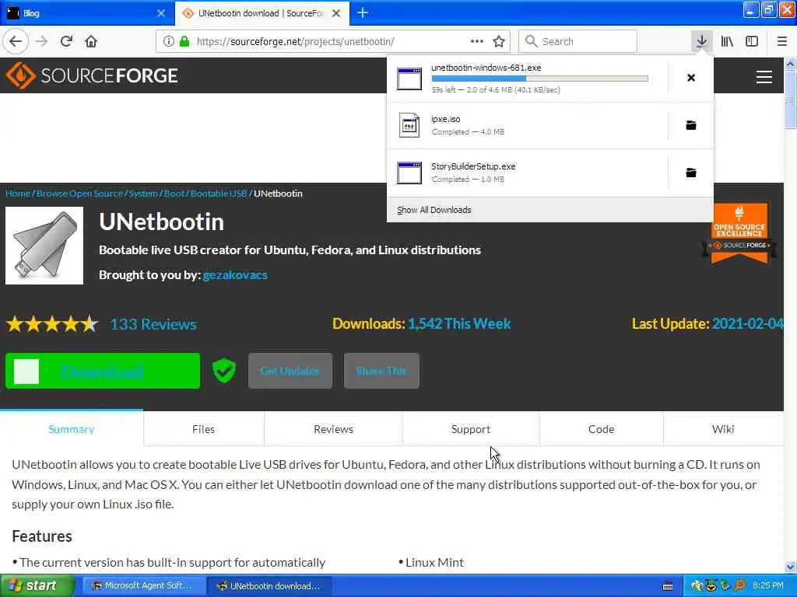The image size is (797, 597).
Task: Follow the Home breadcrumb link
Action: point(18,194)
